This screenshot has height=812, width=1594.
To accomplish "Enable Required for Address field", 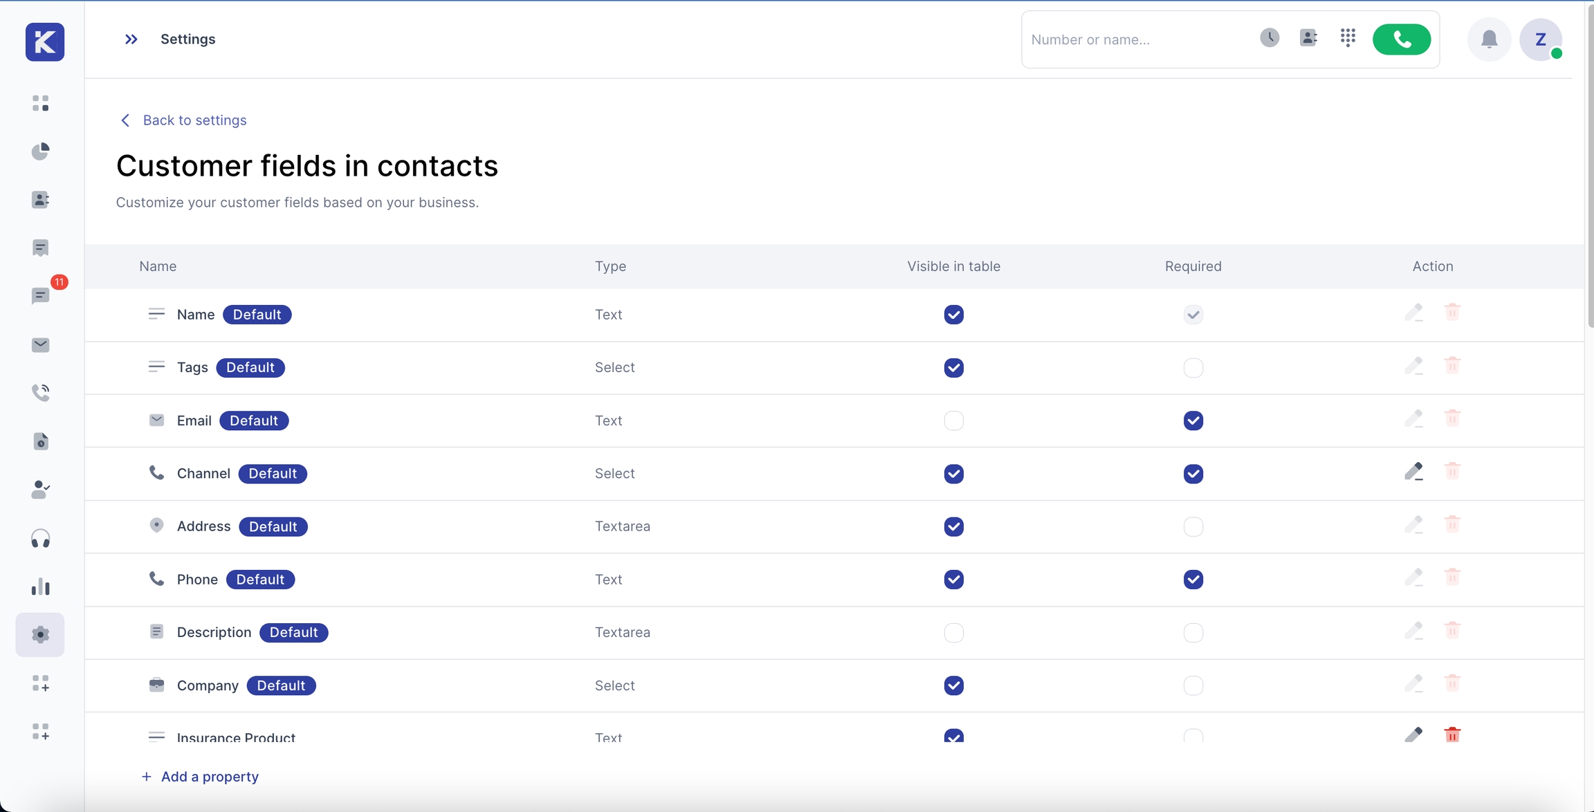I will click(x=1193, y=526).
